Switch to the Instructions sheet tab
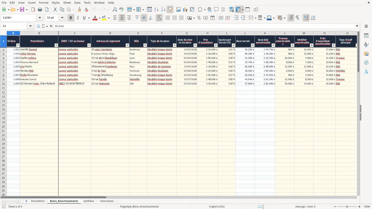The width and height of the screenshot is (372, 209). coord(107,201)
